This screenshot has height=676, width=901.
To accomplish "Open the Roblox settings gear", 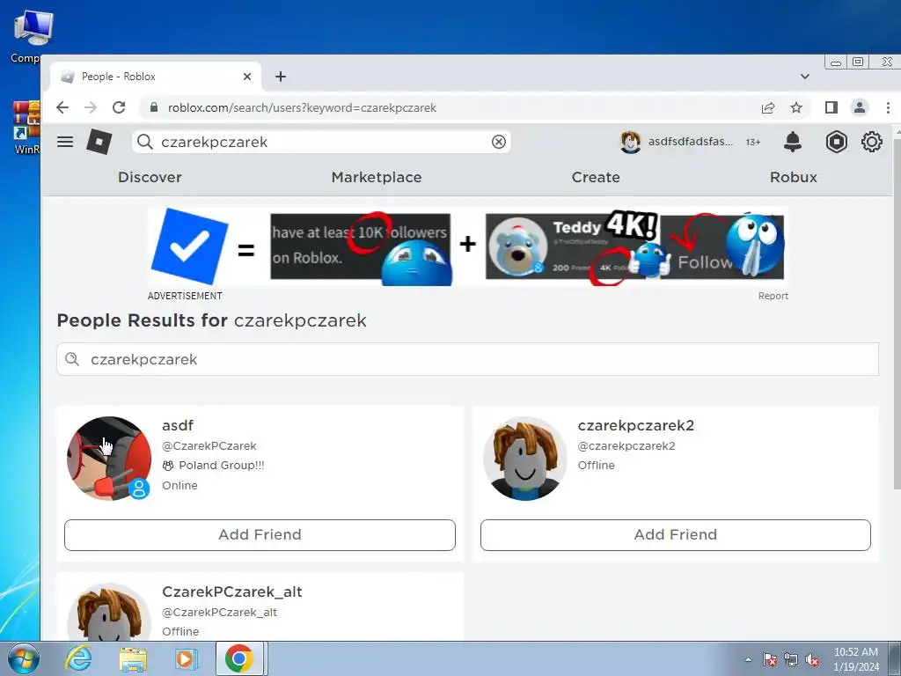I will point(871,142).
